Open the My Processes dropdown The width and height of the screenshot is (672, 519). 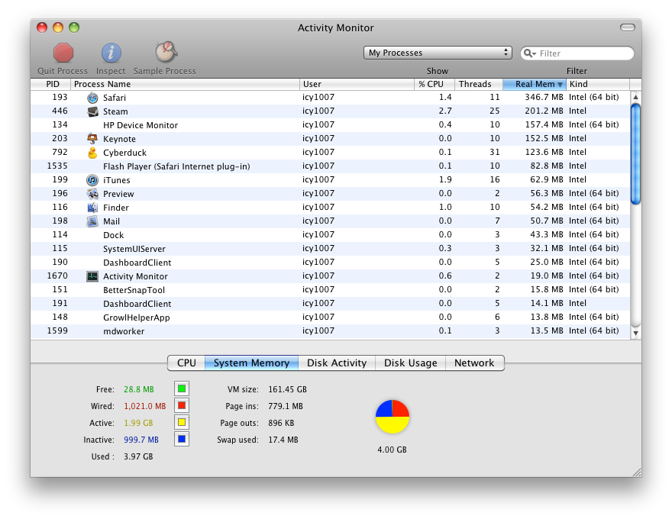point(438,53)
